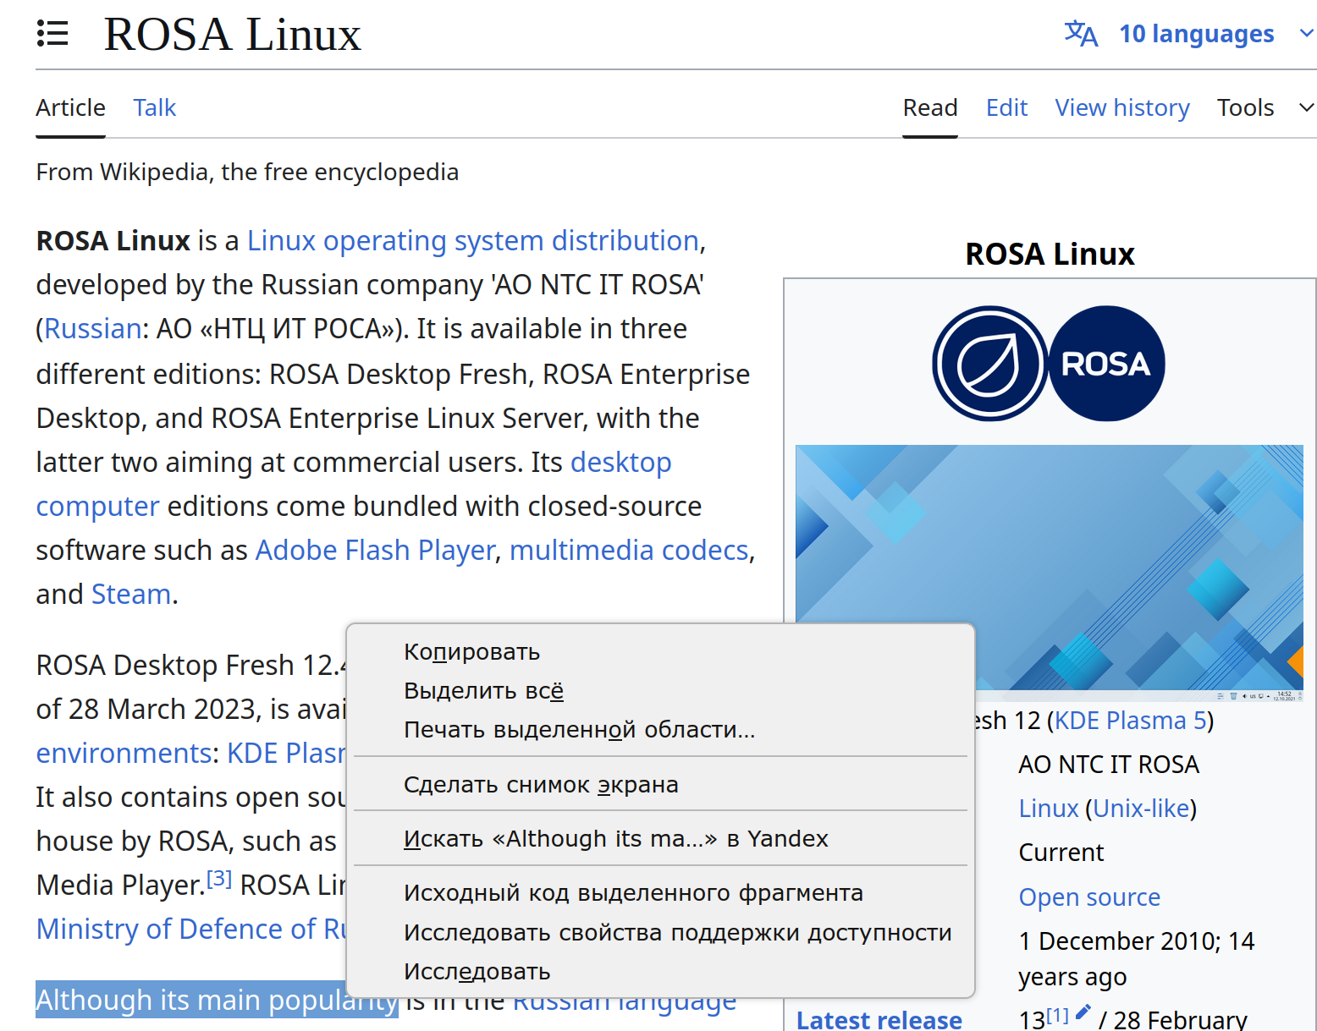This screenshot has height=1031, width=1317.
Task: Open the Steam link
Action: point(131,595)
